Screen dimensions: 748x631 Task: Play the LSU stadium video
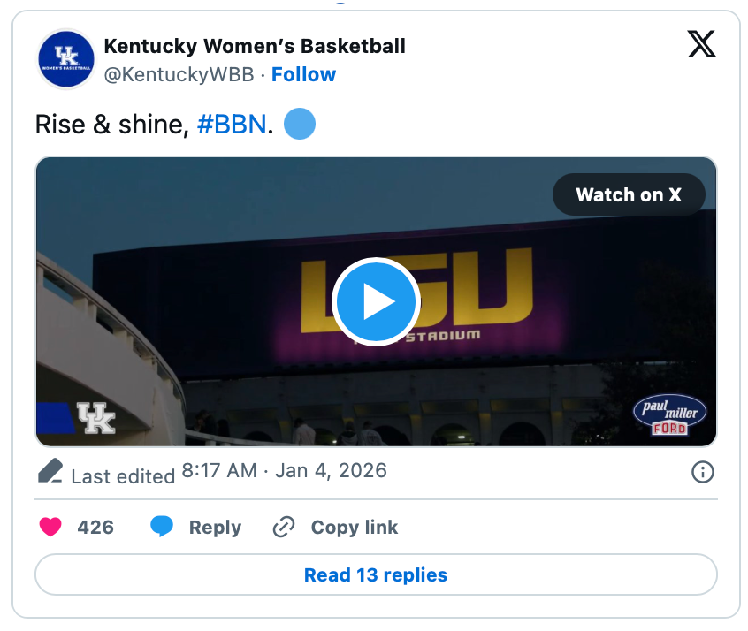[376, 302]
